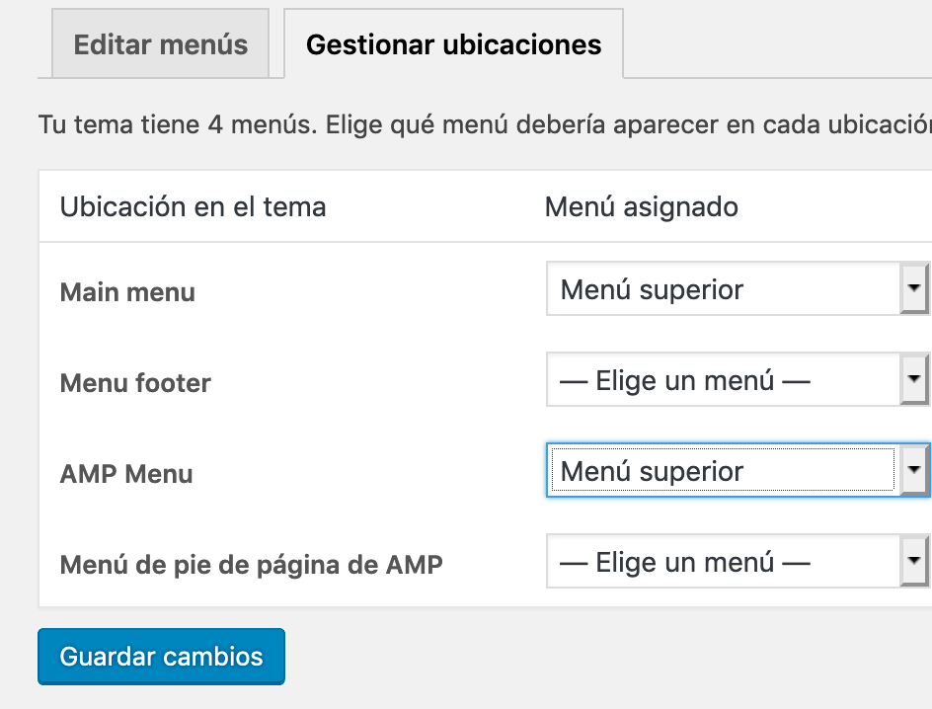Open the AMP Menu assigned dropdown
Viewport: 932px width, 709px height.
(x=738, y=470)
